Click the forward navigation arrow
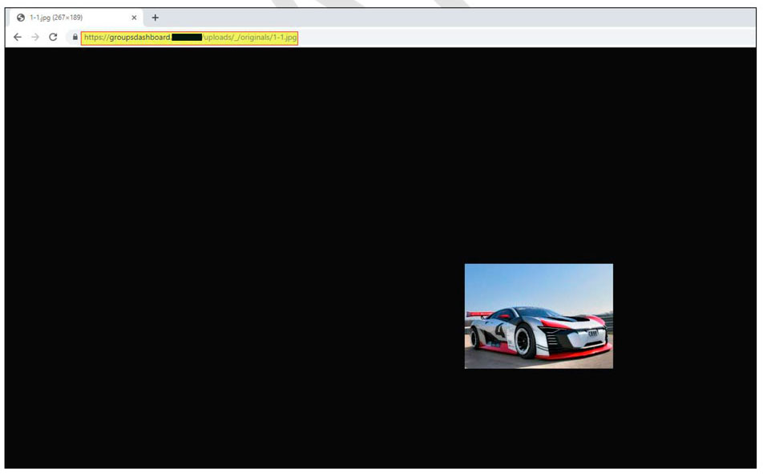This screenshot has height=476, width=763. click(x=34, y=37)
